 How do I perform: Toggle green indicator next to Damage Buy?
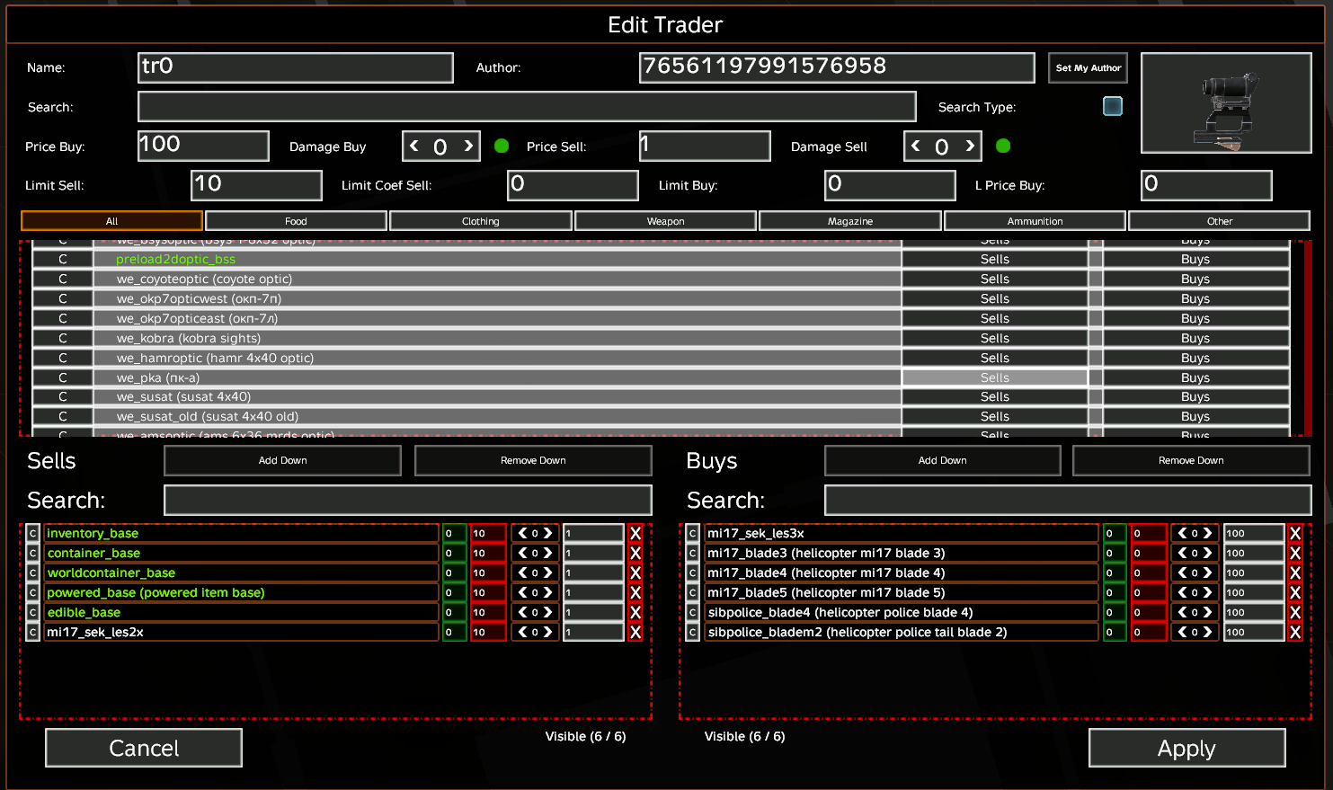click(x=502, y=146)
